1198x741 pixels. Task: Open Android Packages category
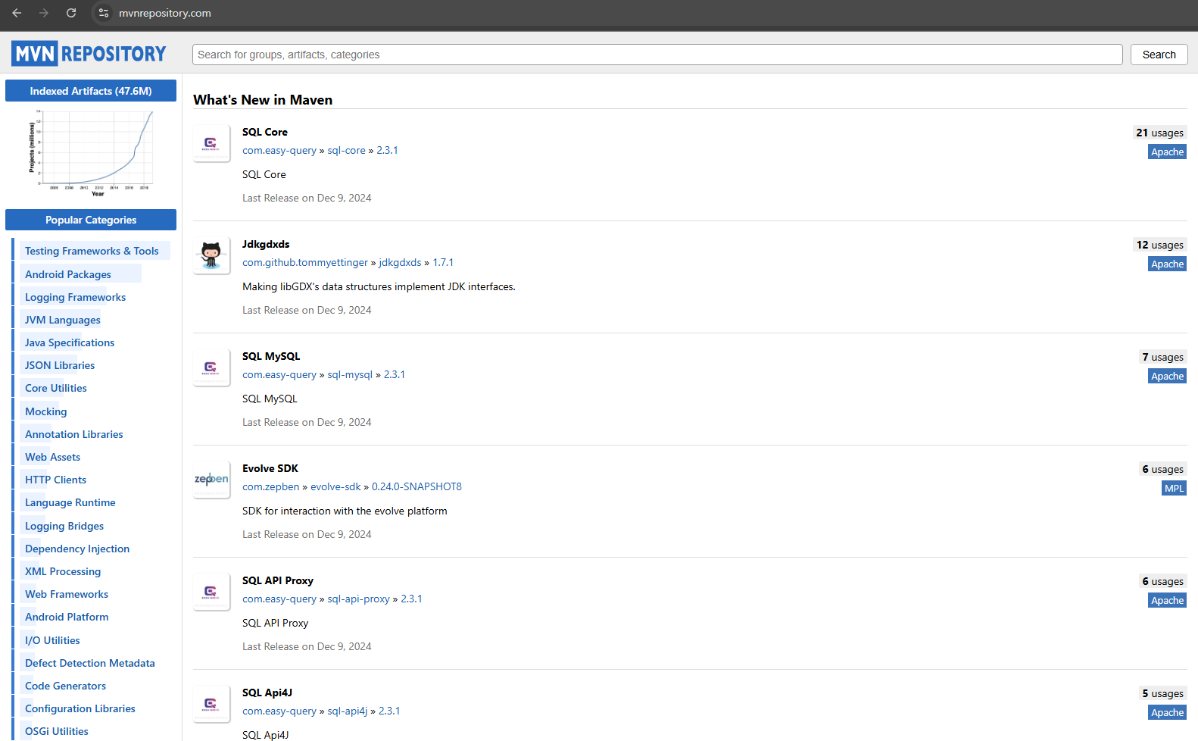coord(68,274)
